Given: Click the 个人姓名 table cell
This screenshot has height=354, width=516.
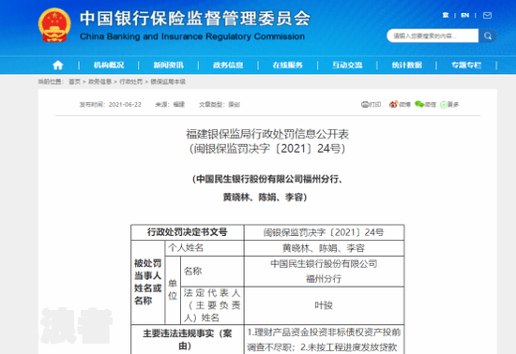Looking at the screenshot, I should pos(204,248).
